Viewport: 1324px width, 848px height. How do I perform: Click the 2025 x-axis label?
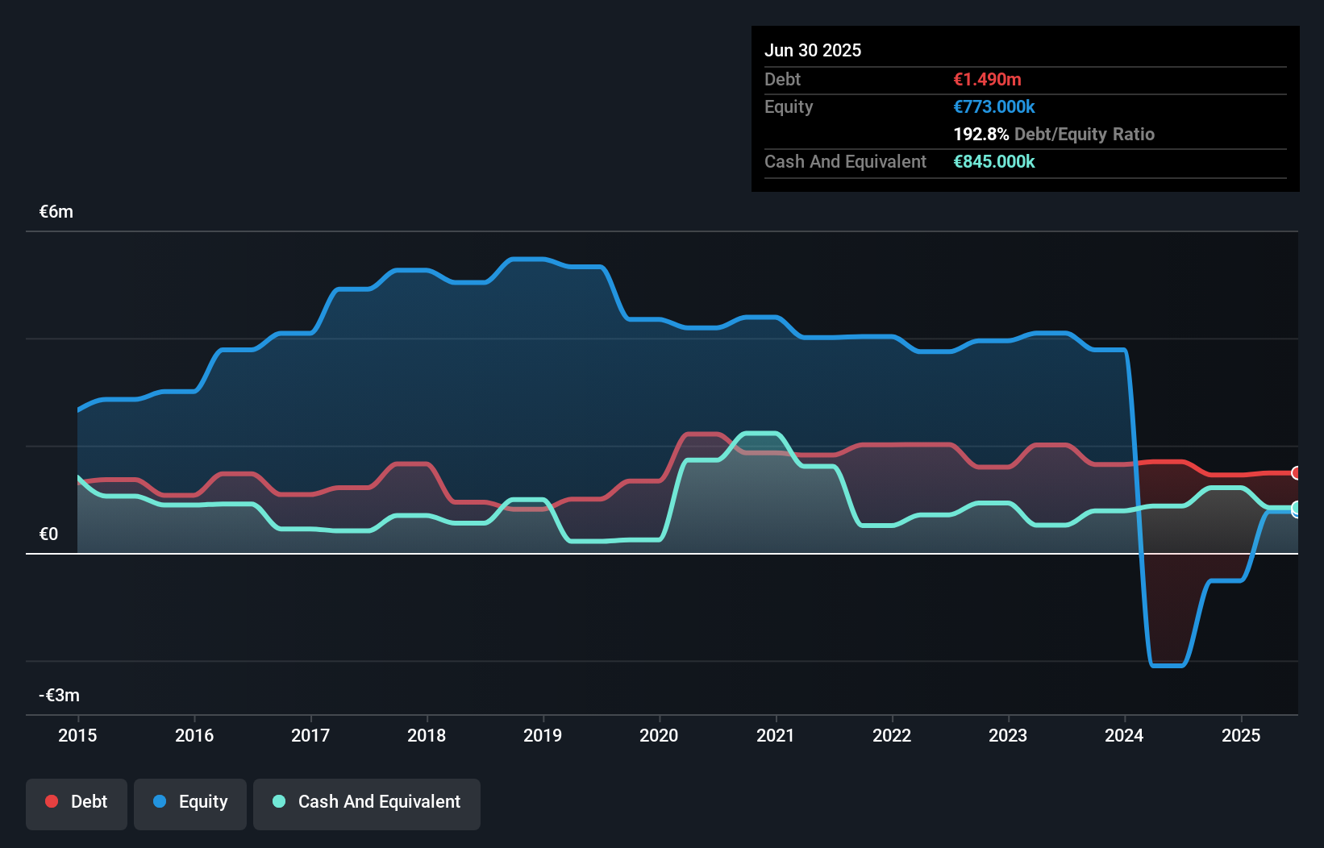pyautogui.click(x=1241, y=735)
